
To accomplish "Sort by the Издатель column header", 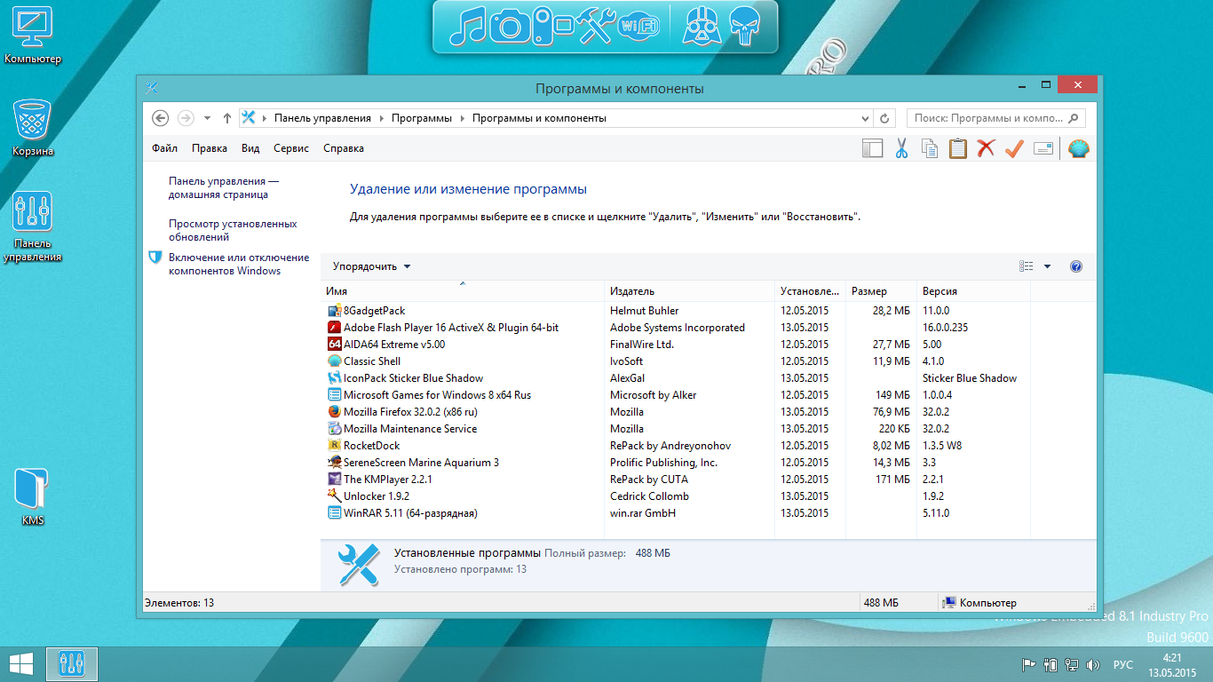I will (689, 291).
